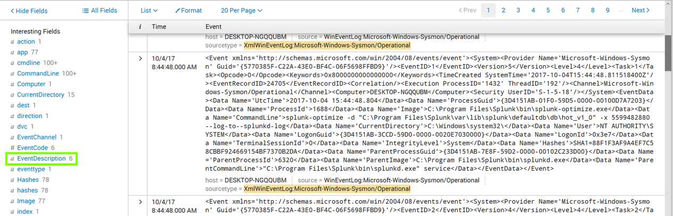The height and width of the screenshot is (216, 673).
Task: Select the Image field in sidebar
Action: 26,201
